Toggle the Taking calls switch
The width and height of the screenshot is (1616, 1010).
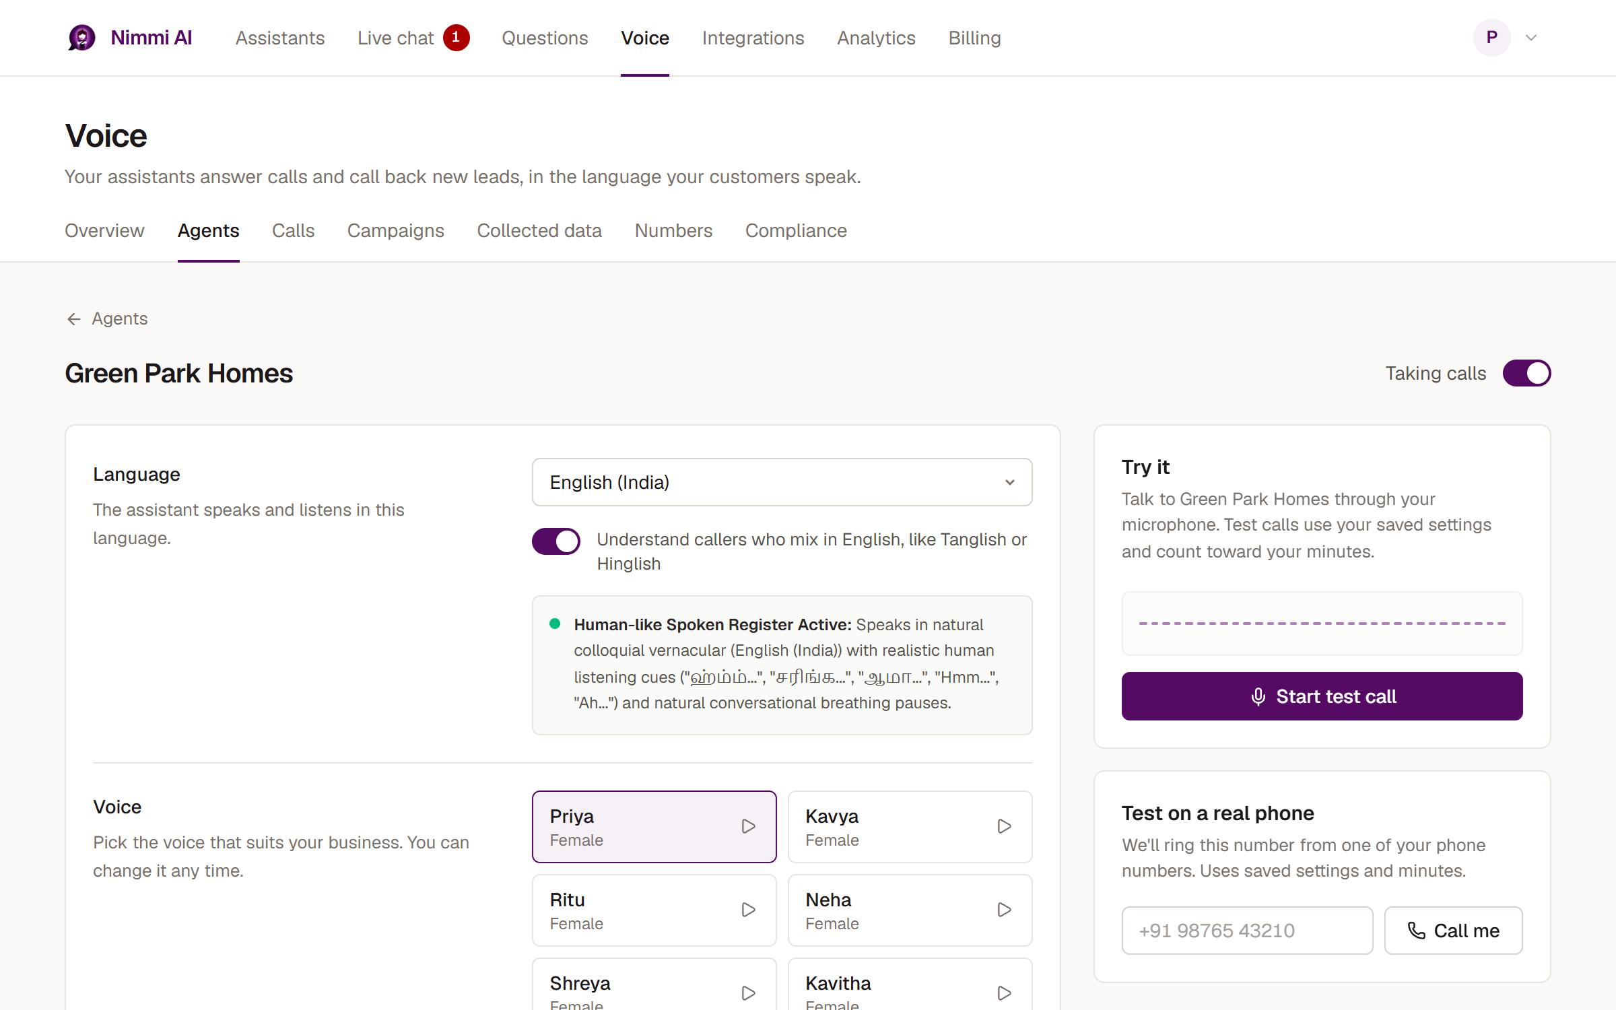[1526, 373]
